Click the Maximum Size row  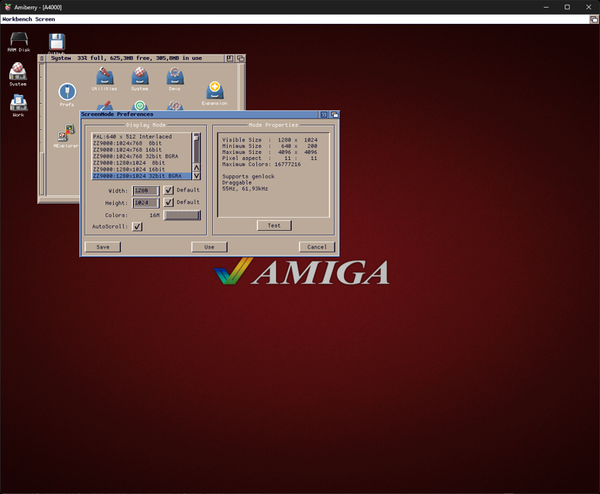tap(270, 152)
